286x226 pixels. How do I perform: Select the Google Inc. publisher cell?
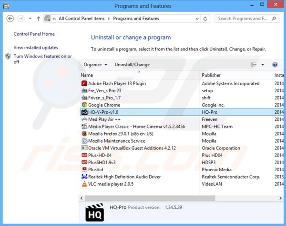(x=213, y=105)
